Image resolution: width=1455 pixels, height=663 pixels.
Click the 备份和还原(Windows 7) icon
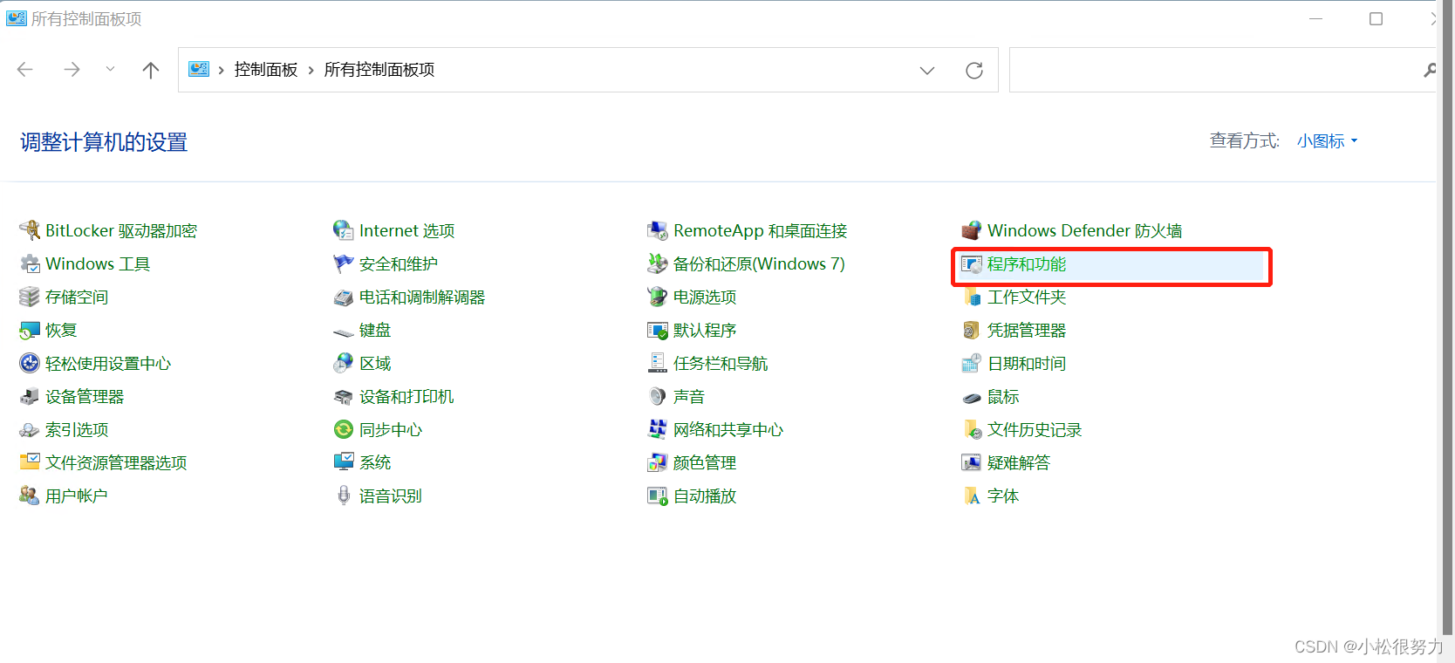tap(658, 263)
